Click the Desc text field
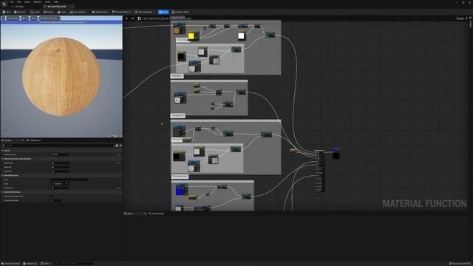The height and width of the screenshot is (266, 473). pyautogui.click(x=69, y=180)
